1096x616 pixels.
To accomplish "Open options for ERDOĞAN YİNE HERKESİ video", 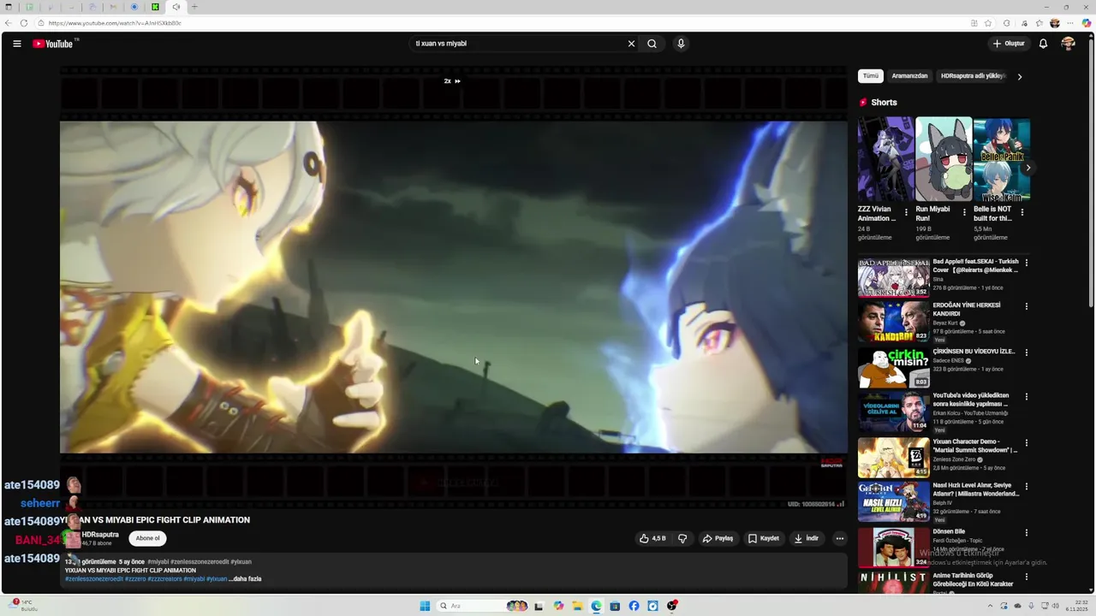I will click(1027, 306).
